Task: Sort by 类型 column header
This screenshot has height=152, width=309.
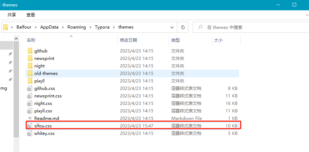Action: click(176, 40)
